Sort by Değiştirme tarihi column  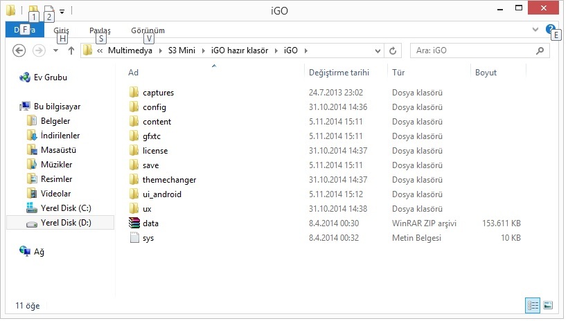[338, 73]
